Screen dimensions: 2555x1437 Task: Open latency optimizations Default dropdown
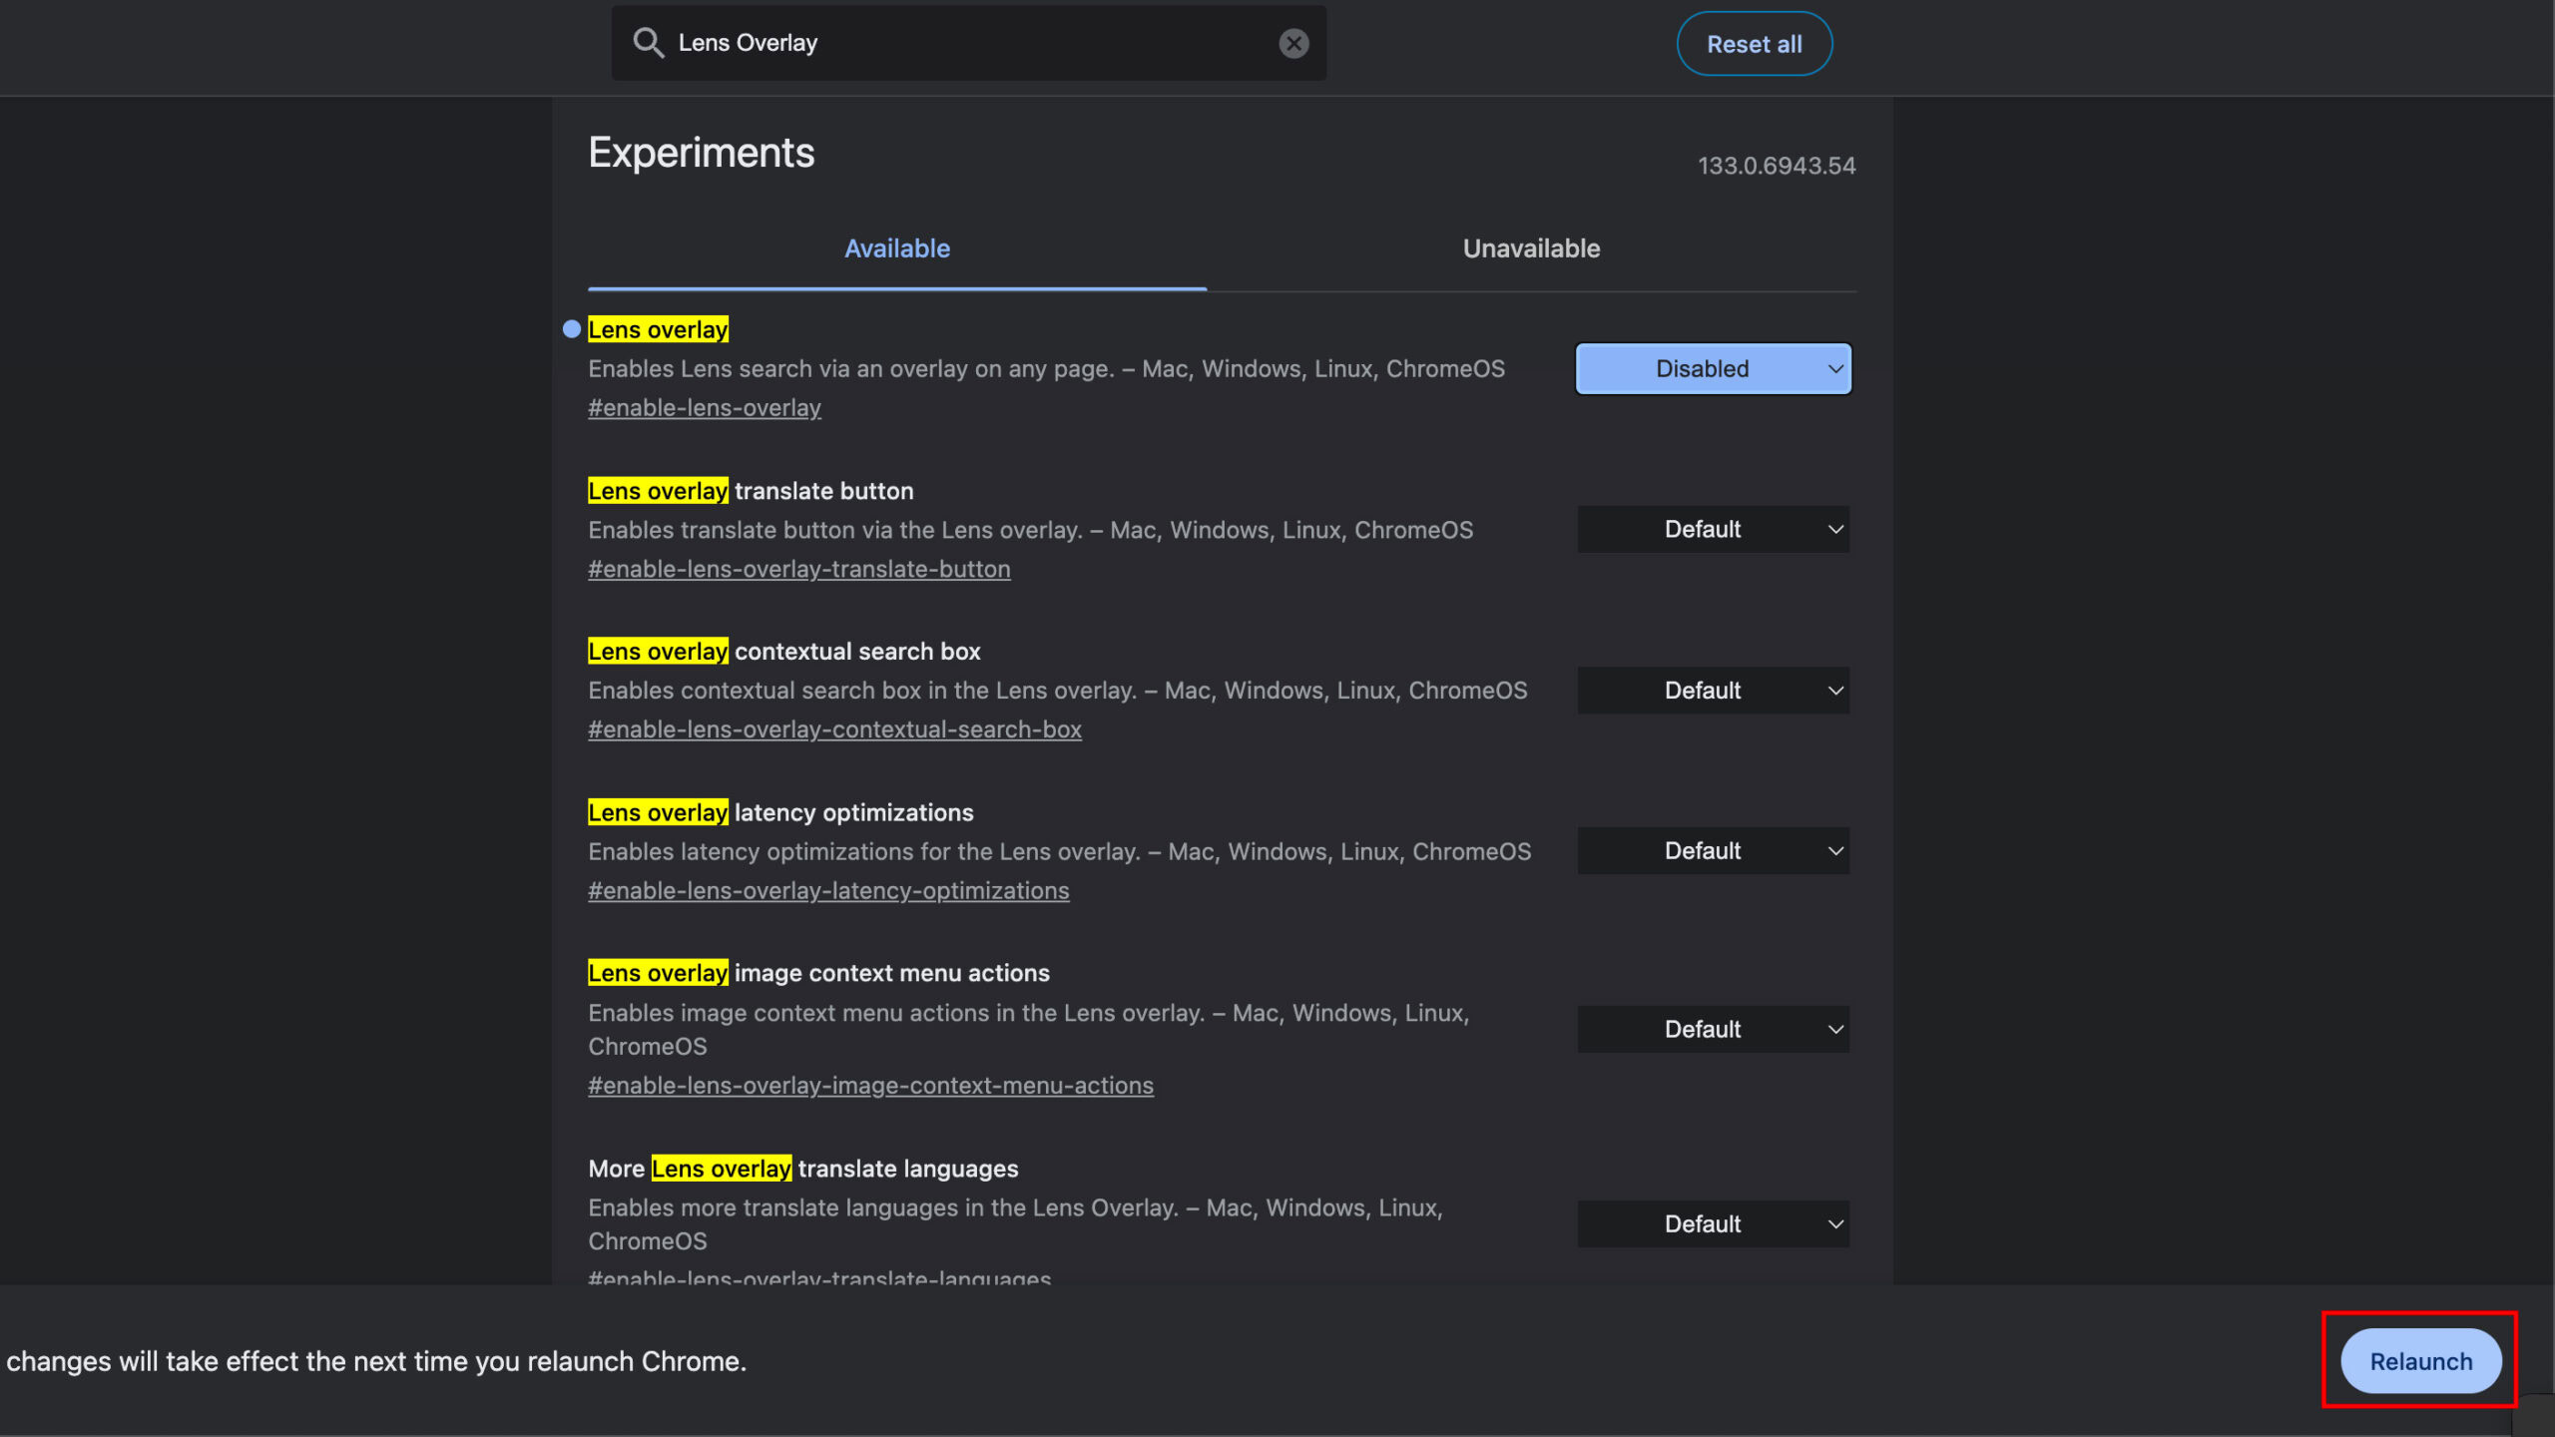point(1713,851)
